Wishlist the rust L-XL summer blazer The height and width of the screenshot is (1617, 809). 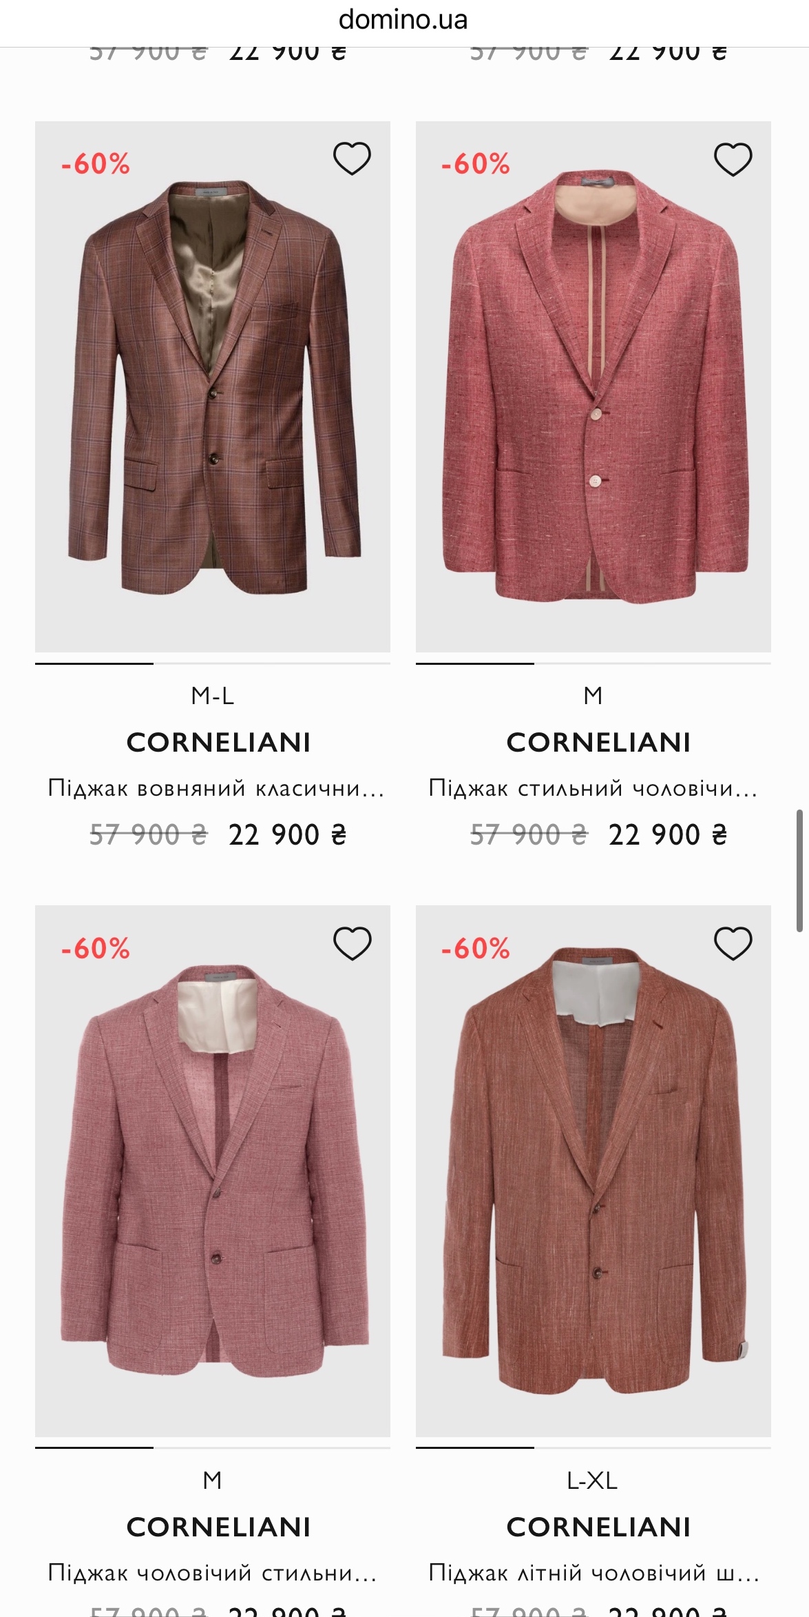[x=733, y=944]
